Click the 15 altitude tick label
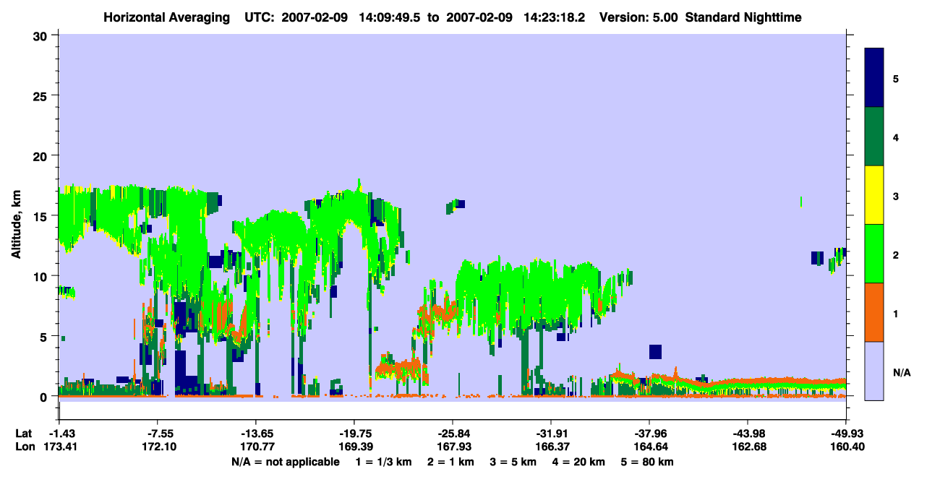The image size is (940, 482). [x=42, y=216]
